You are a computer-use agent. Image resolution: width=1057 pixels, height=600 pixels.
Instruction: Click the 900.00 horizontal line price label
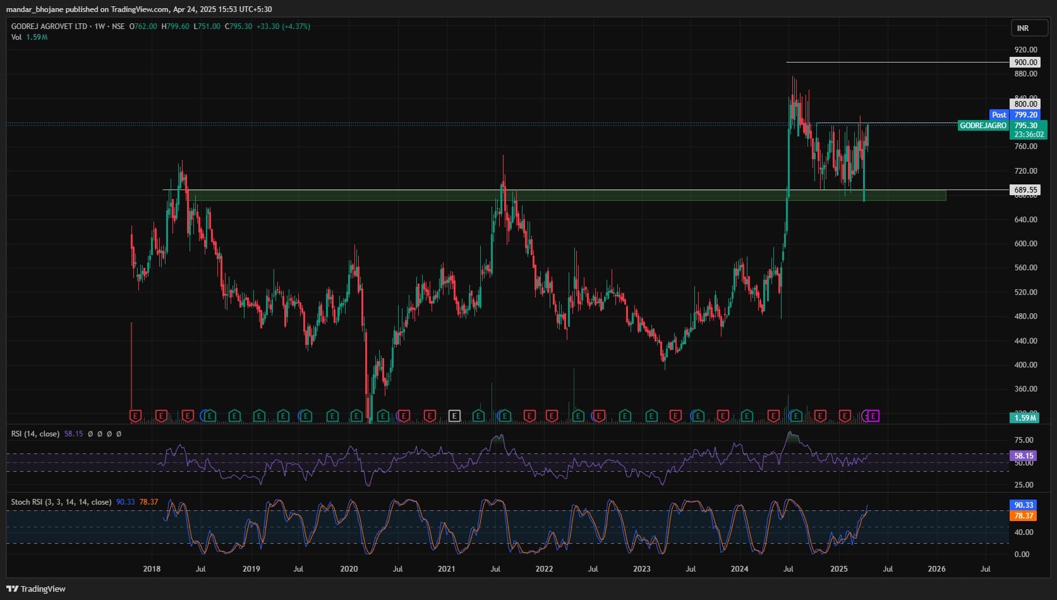click(x=1025, y=62)
